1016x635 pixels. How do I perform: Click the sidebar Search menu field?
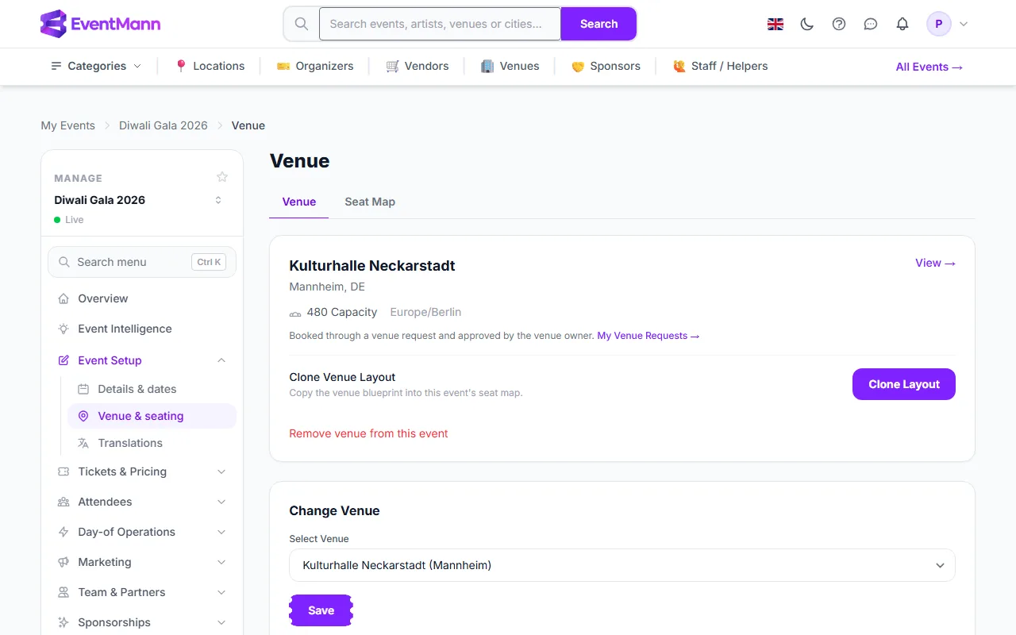142,262
